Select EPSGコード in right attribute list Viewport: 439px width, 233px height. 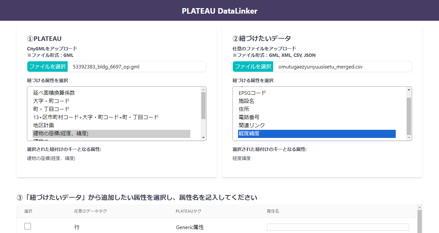[252, 93]
